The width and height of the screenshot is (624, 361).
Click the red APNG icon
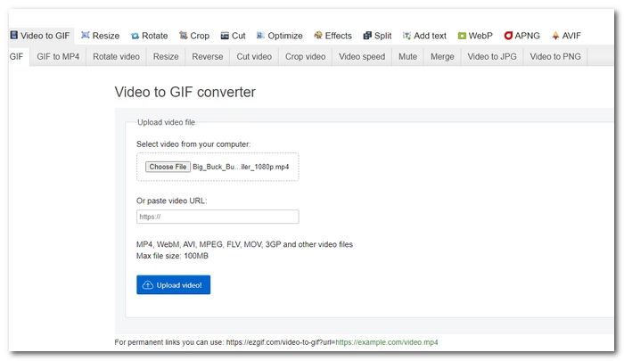pyautogui.click(x=508, y=36)
